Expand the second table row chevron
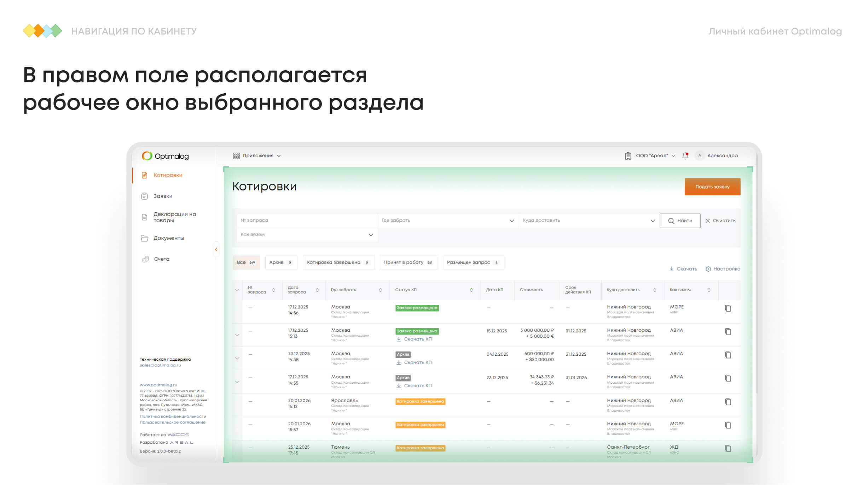The height and width of the screenshot is (485, 863). click(x=237, y=335)
